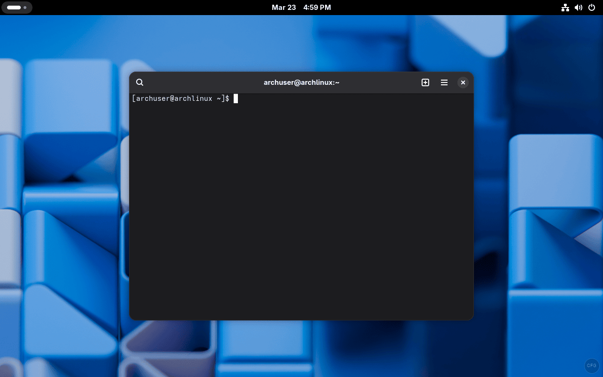Click the terminal prompt cursor area
This screenshot has height=377, width=603.
[x=236, y=98]
